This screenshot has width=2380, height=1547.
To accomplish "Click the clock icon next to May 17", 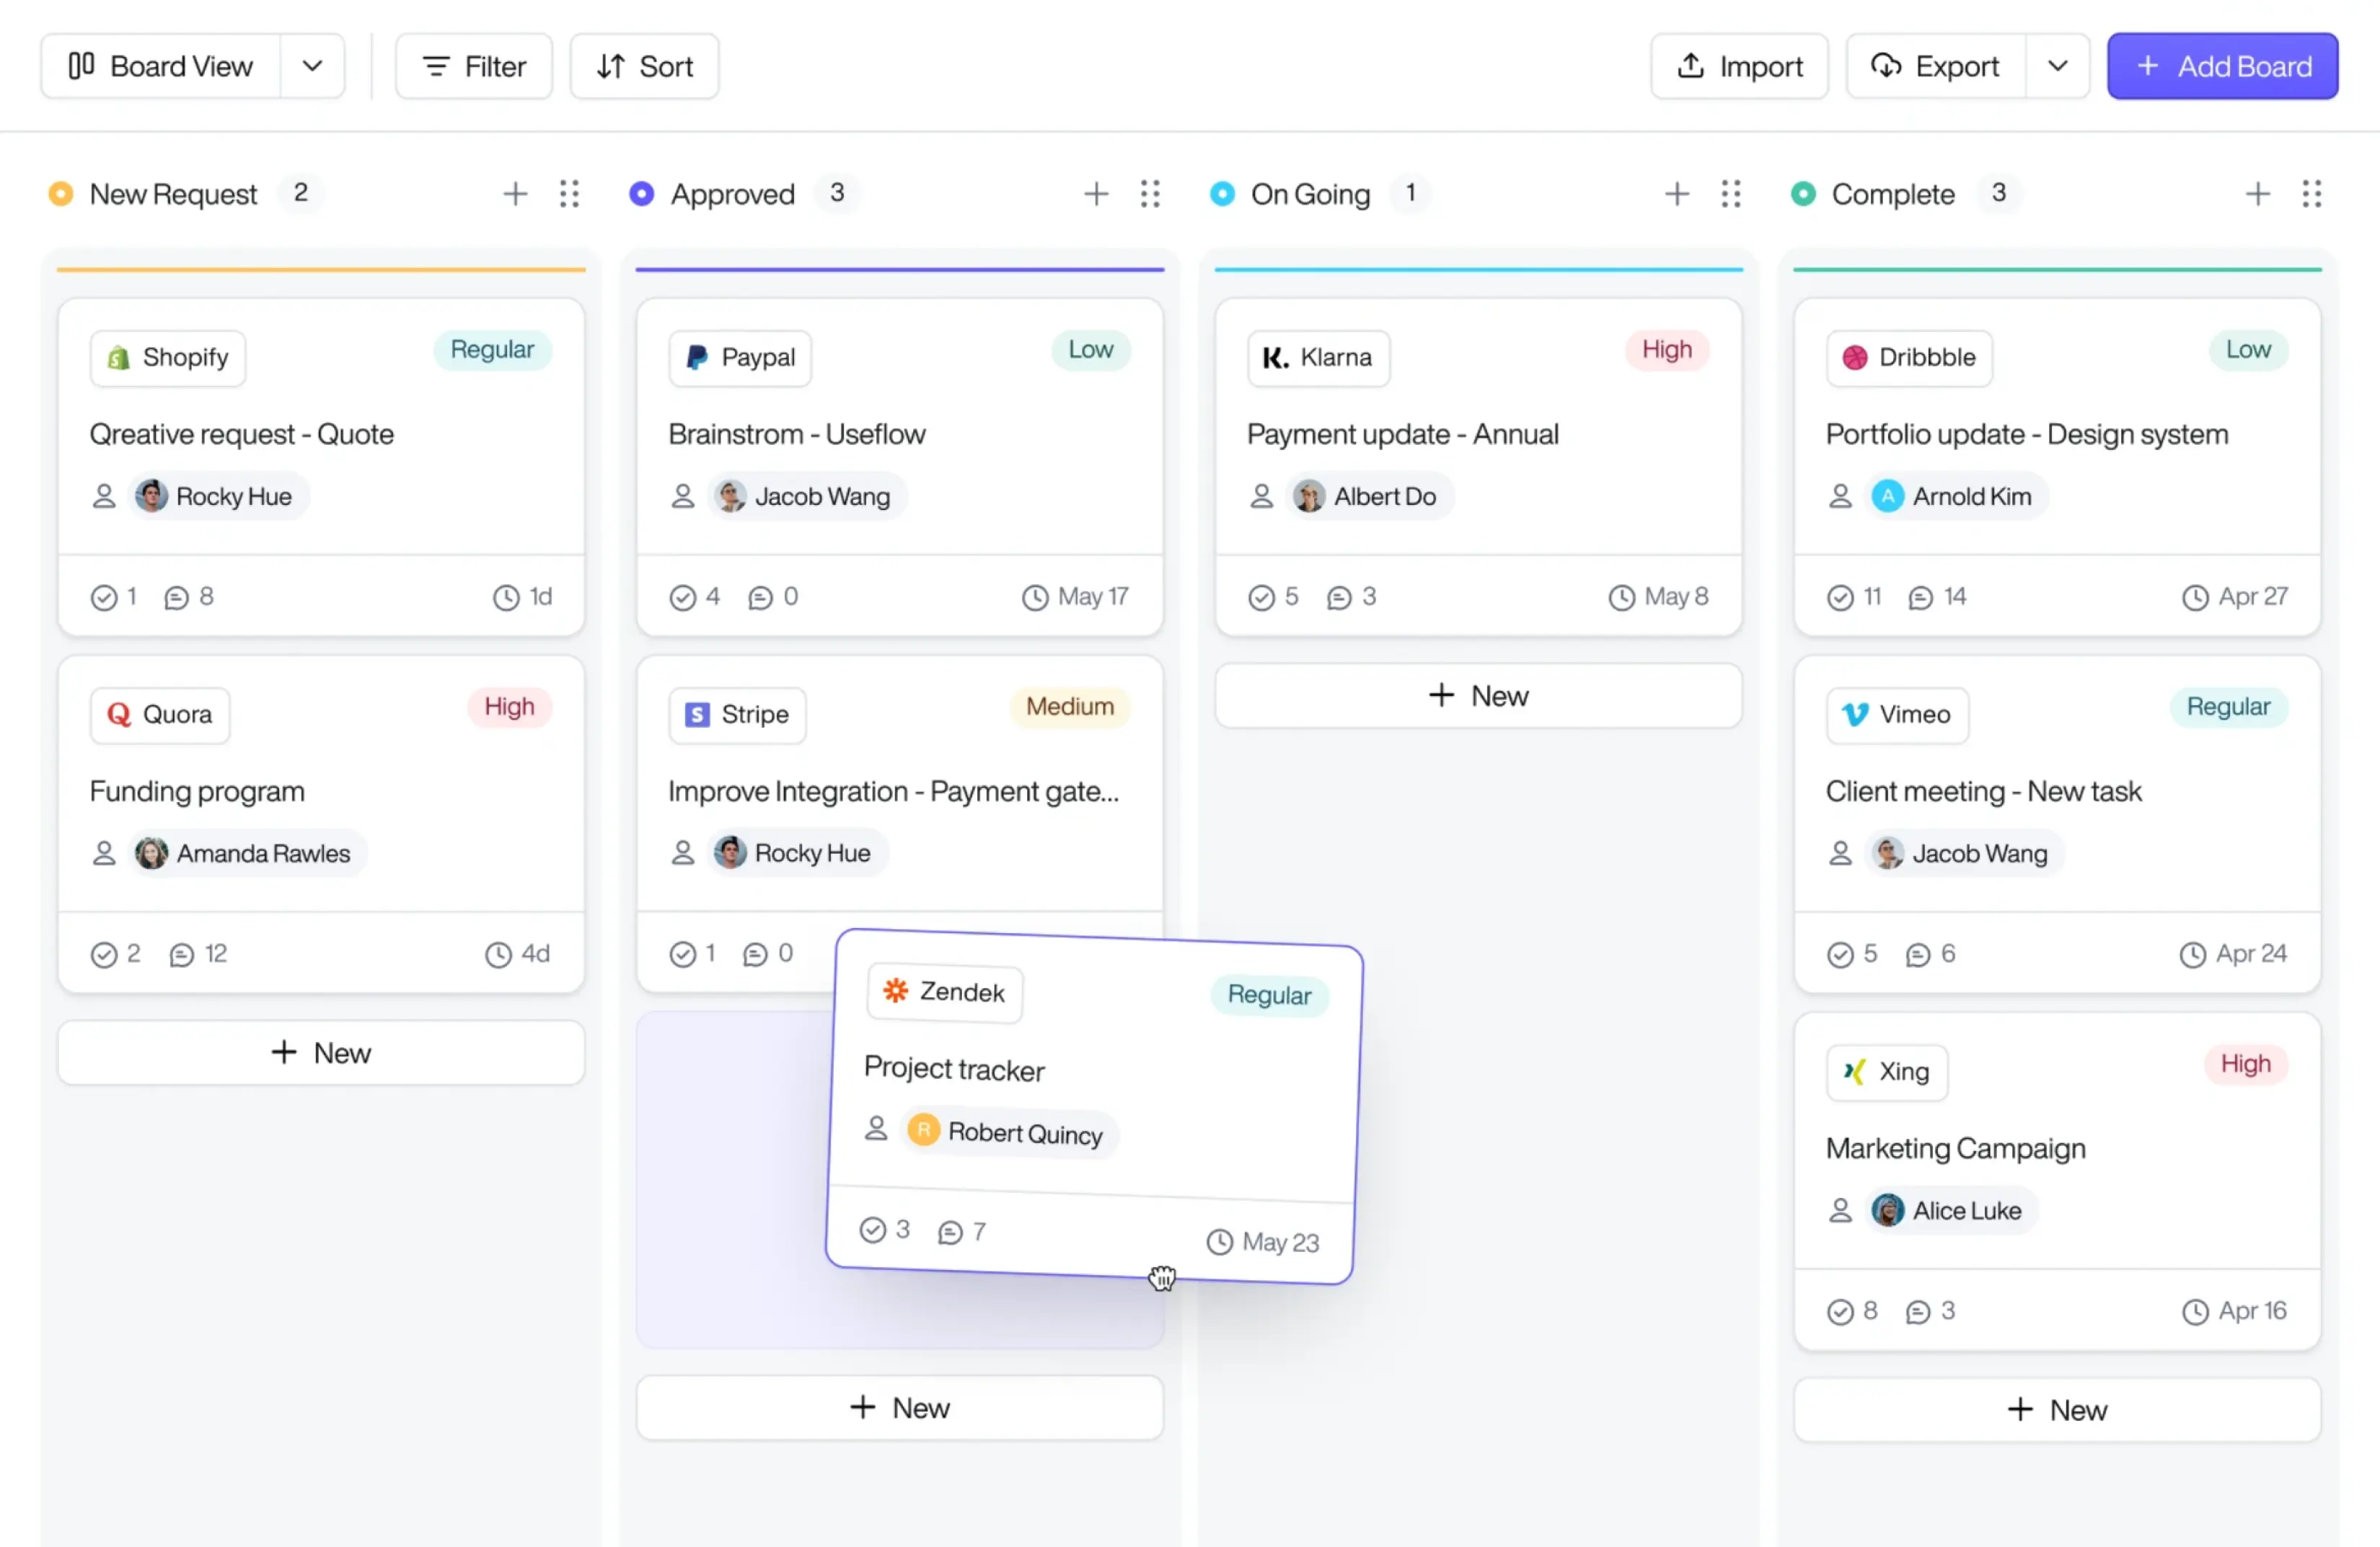I will [x=1034, y=597].
